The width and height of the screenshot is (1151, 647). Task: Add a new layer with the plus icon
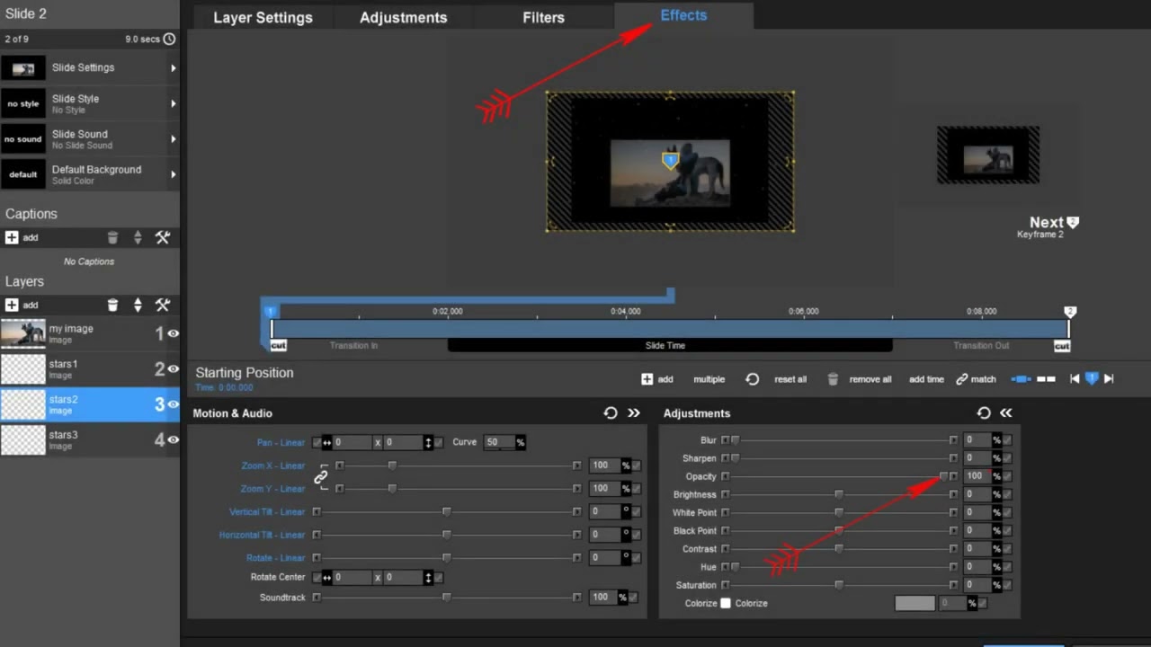(x=12, y=305)
